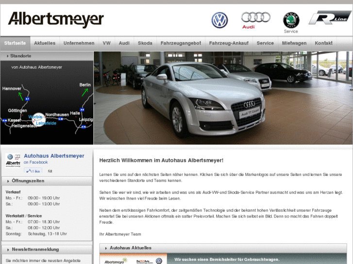Open the Unternehmen menu item
The height and width of the screenshot is (264, 353).
(79, 43)
